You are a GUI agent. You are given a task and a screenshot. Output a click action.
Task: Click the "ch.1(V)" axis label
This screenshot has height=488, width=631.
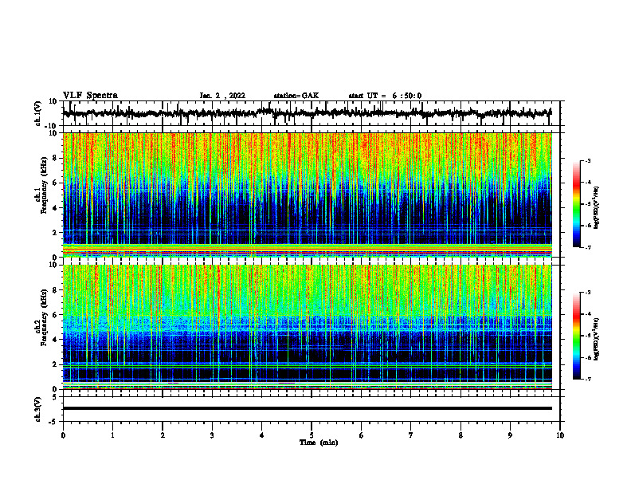(x=38, y=113)
